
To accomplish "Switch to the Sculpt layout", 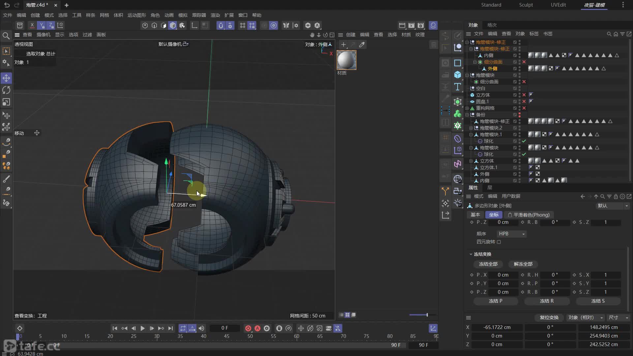I will click(526, 5).
